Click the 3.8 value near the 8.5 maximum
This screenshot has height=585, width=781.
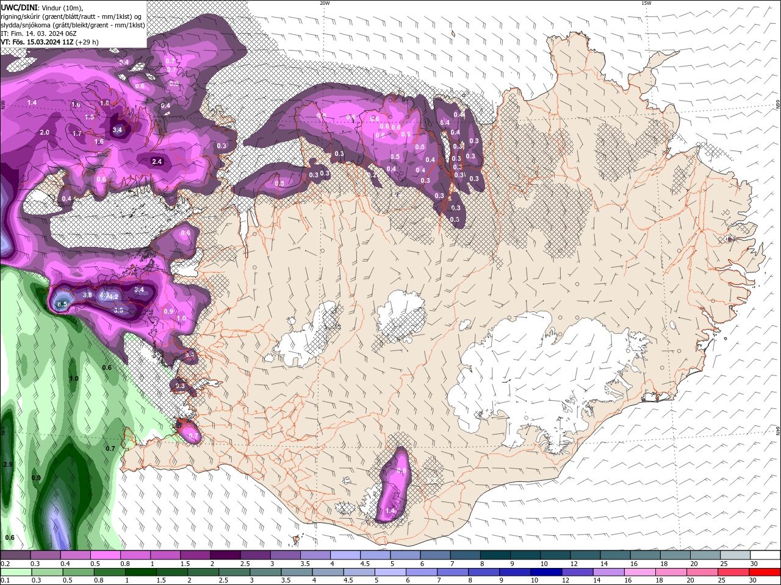(x=87, y=295)
